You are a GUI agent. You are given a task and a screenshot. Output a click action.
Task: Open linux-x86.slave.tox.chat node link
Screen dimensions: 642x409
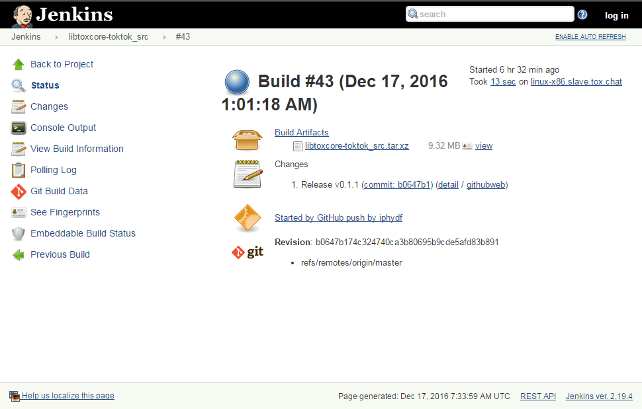click(576, 82)
